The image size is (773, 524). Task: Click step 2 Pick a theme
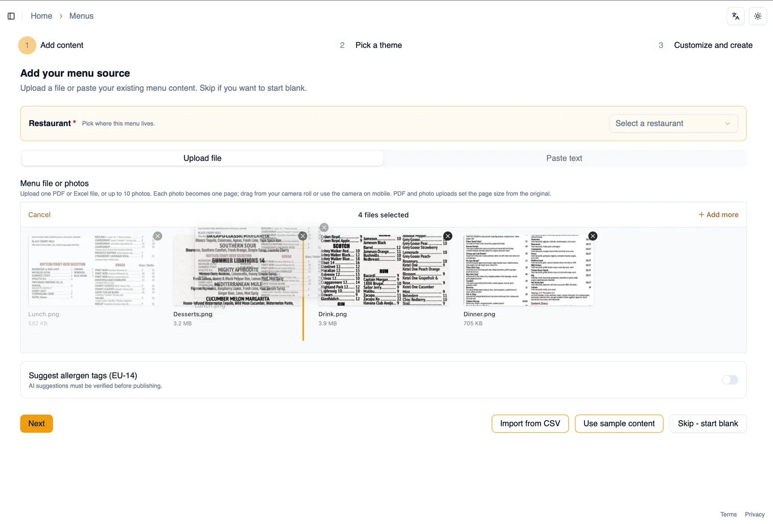click(371, 45)
